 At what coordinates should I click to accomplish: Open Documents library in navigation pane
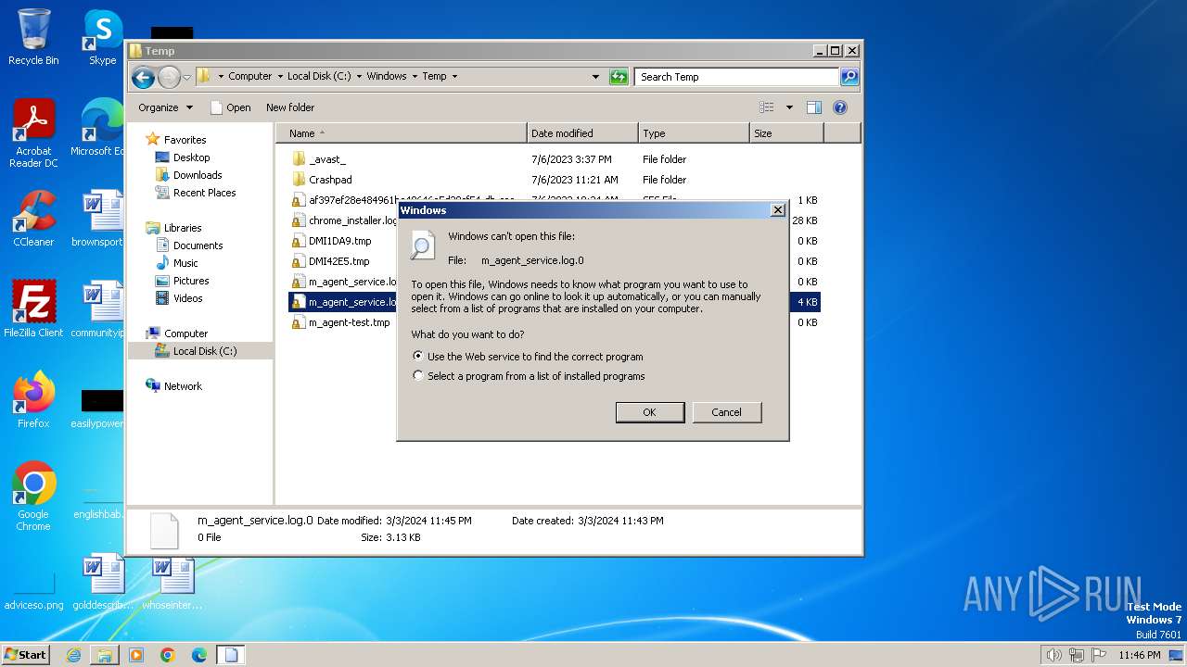point(198,245)
